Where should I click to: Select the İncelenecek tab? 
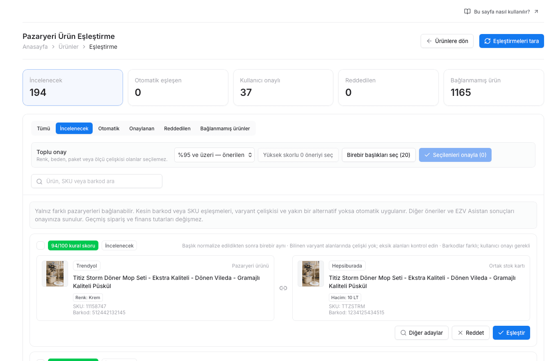click(x=74, y=128)
